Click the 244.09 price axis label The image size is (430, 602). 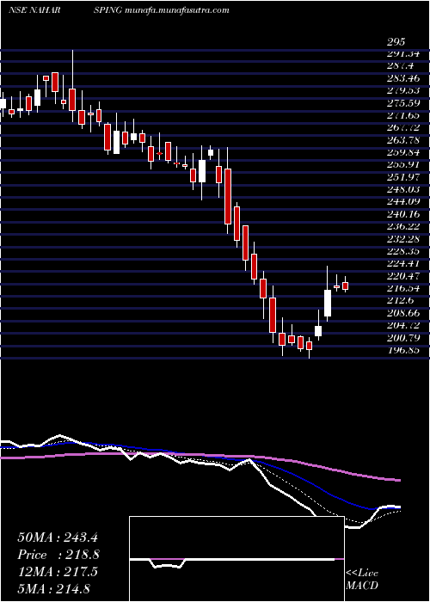coord(403,201)
